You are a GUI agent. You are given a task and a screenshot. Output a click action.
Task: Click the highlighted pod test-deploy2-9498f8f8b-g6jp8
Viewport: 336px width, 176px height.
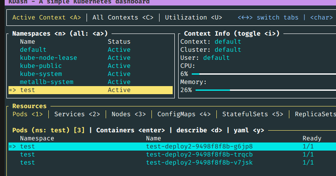coord(199,146)
